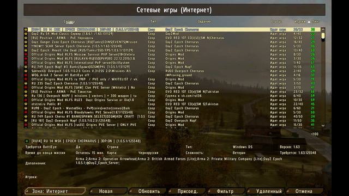Click the status icon of the DayZ Ru 54 Mod Classic row
349x196 pixels.
click(26, 34)
